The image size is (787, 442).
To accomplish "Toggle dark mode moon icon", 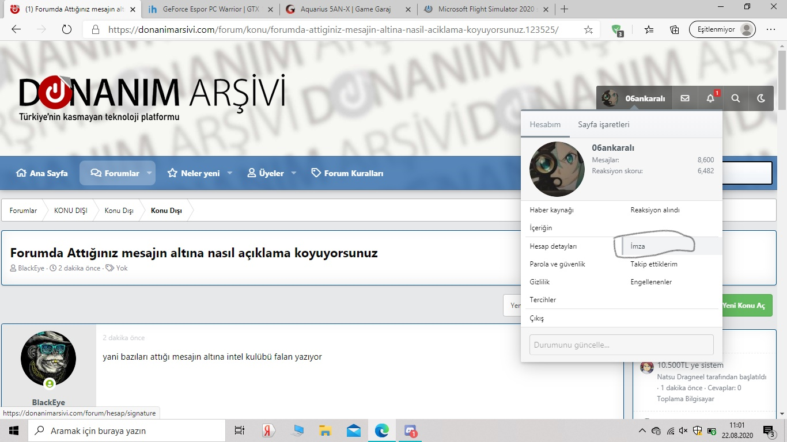I will 761,98.
